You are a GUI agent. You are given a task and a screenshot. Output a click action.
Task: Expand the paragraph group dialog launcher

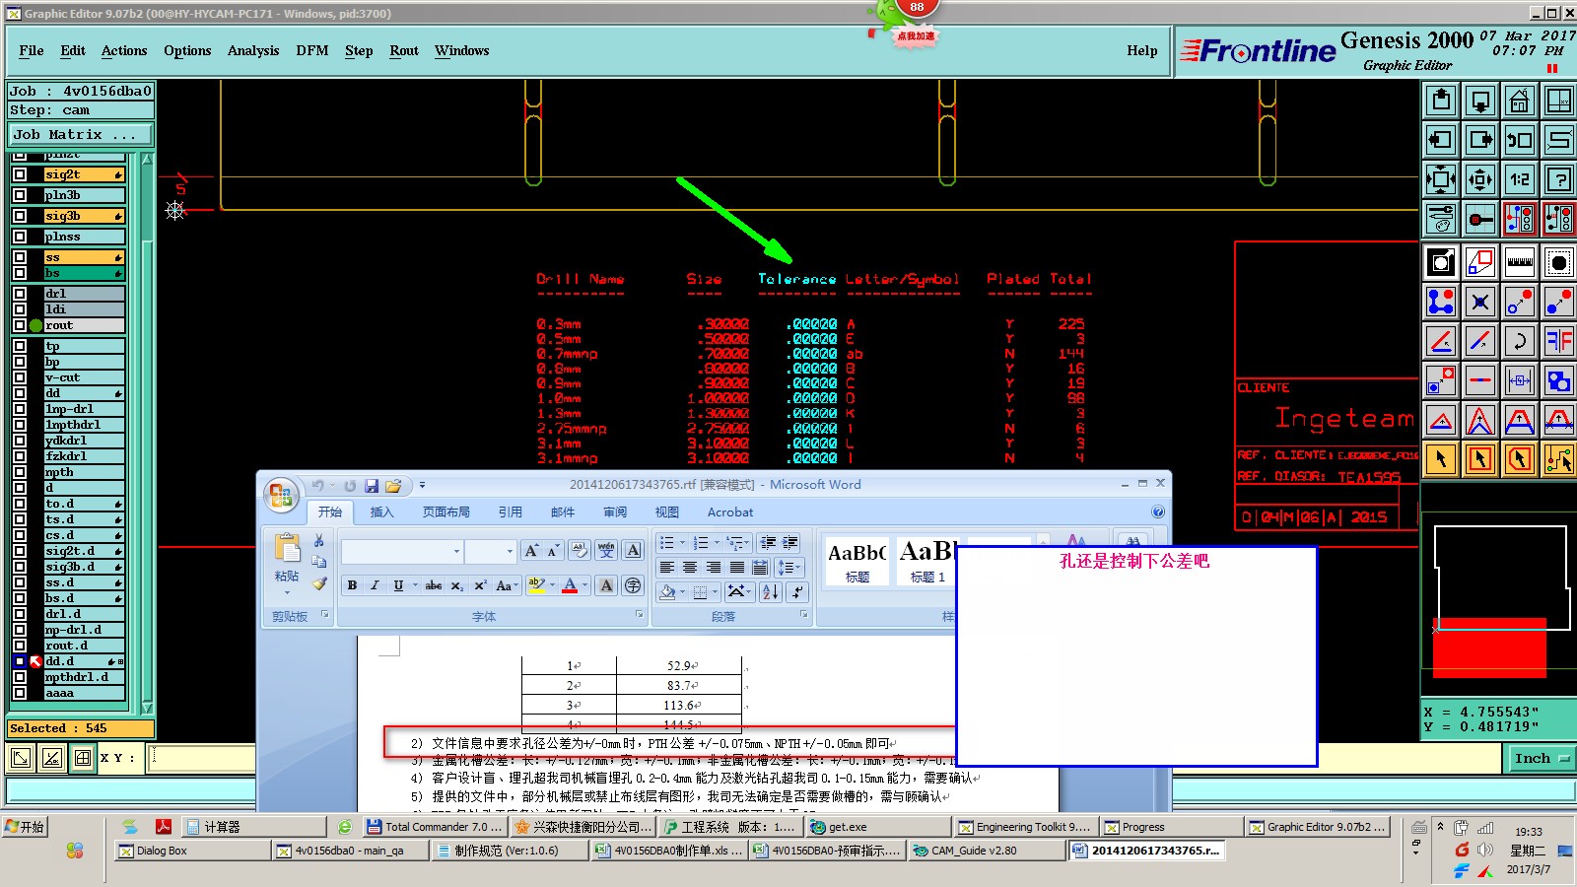tap(803, 615)
